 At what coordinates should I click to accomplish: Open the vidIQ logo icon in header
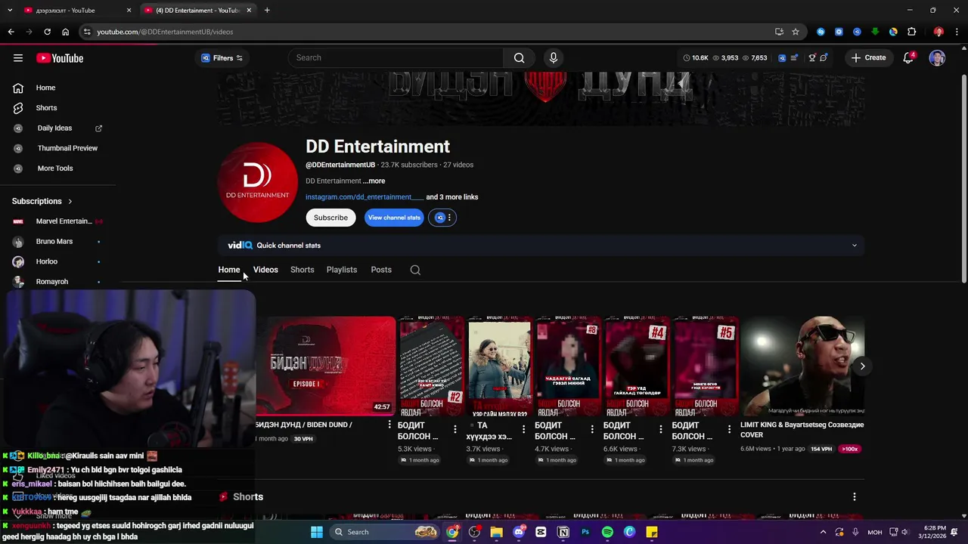(782, 58)
